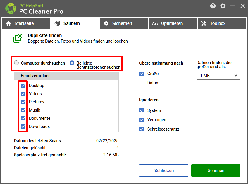Click the speedometer icon on Optimieren
The width and height of the screenshot is (248, 184).
point(155,23)
